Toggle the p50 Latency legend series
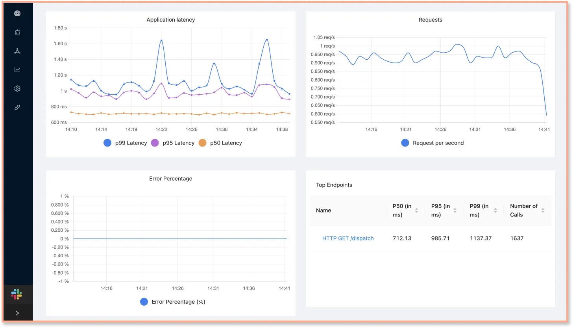Image resolution: width=573 pixels, height=328 pixels. click(220, 143)
